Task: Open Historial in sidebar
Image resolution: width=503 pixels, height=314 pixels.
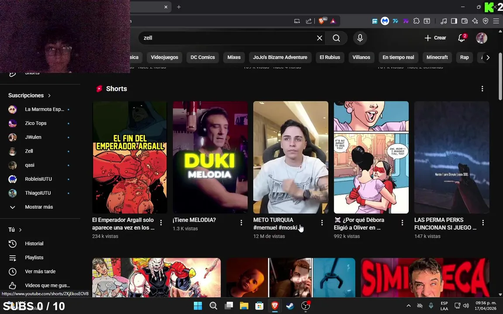Action: click(40, 243)
